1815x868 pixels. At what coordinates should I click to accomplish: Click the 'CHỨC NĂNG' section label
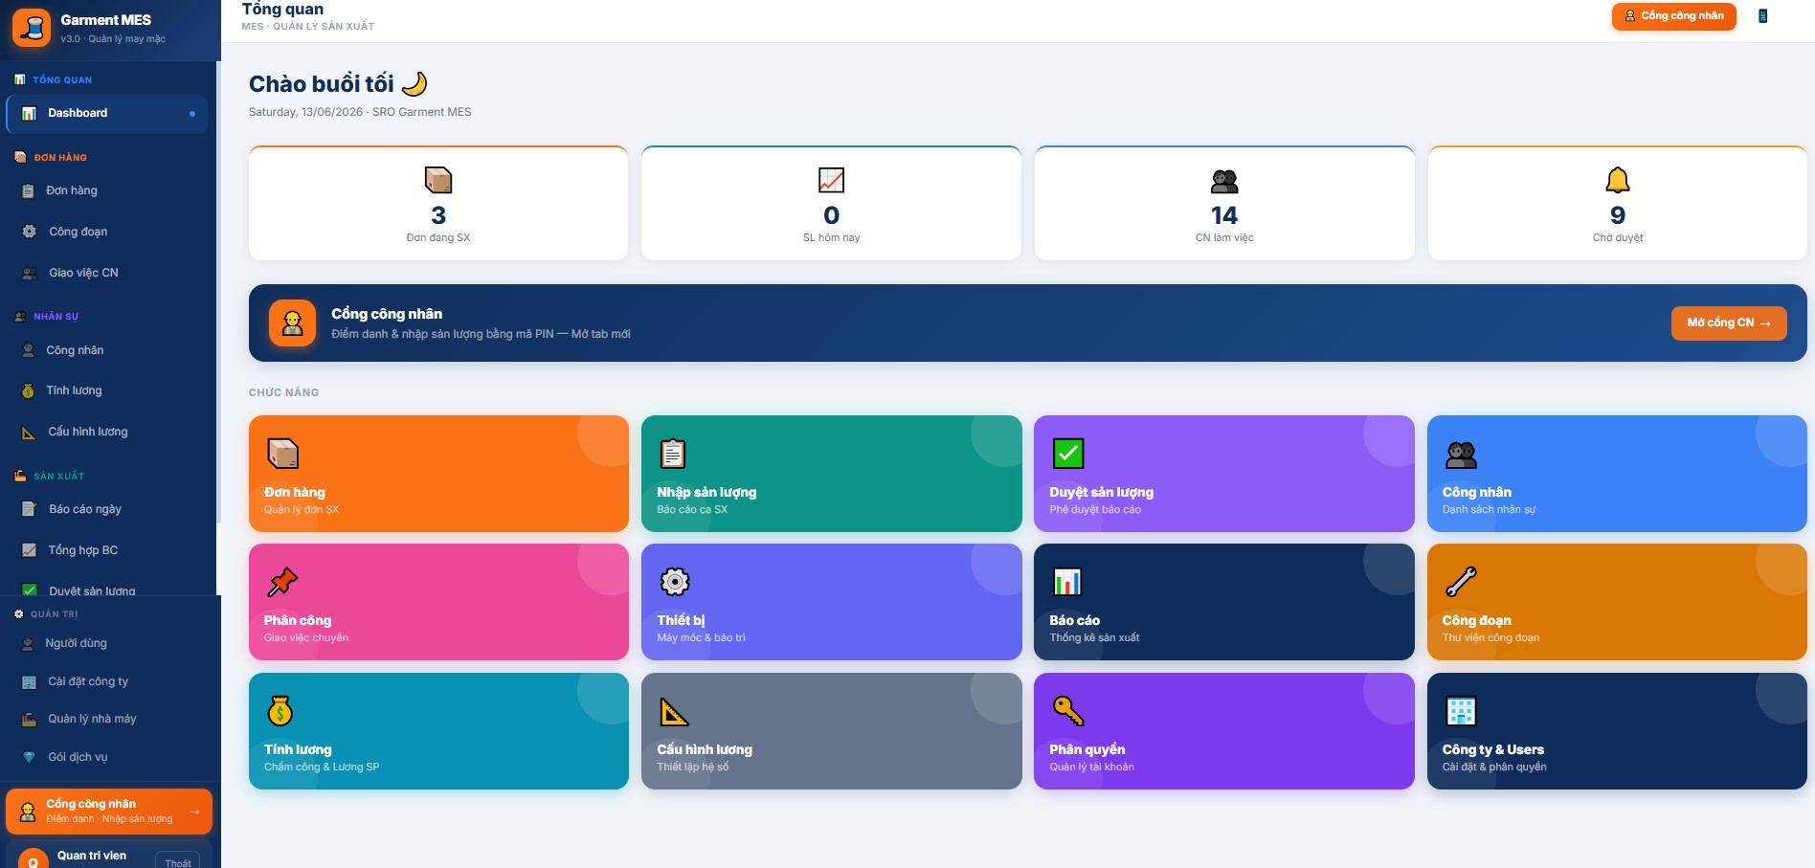[x=284, y=392]
